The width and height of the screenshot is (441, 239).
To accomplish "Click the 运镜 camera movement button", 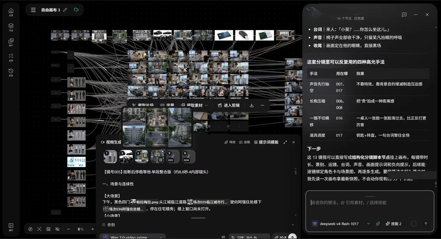I will pos(244,142).
